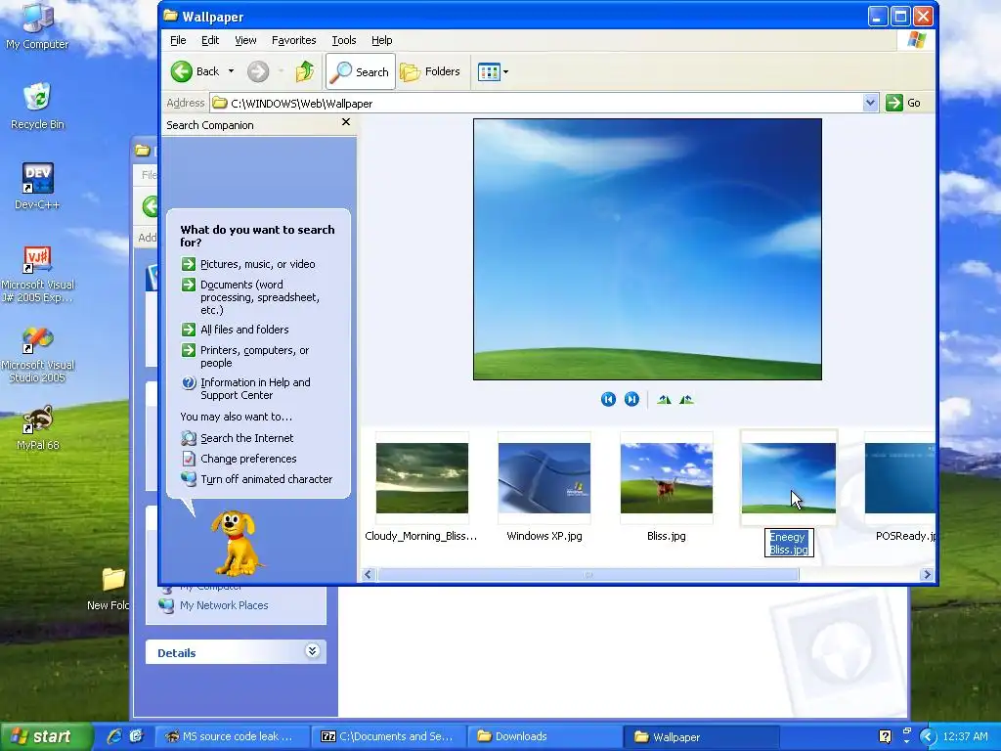Image resolution: width=1001 pixels, height=751 pixels.
Task: Click the Windows flag logo in menu bar
Action: (x=916, y=40)
